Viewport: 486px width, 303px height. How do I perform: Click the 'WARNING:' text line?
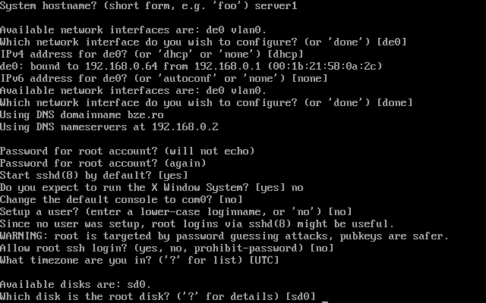click(225, 236)
